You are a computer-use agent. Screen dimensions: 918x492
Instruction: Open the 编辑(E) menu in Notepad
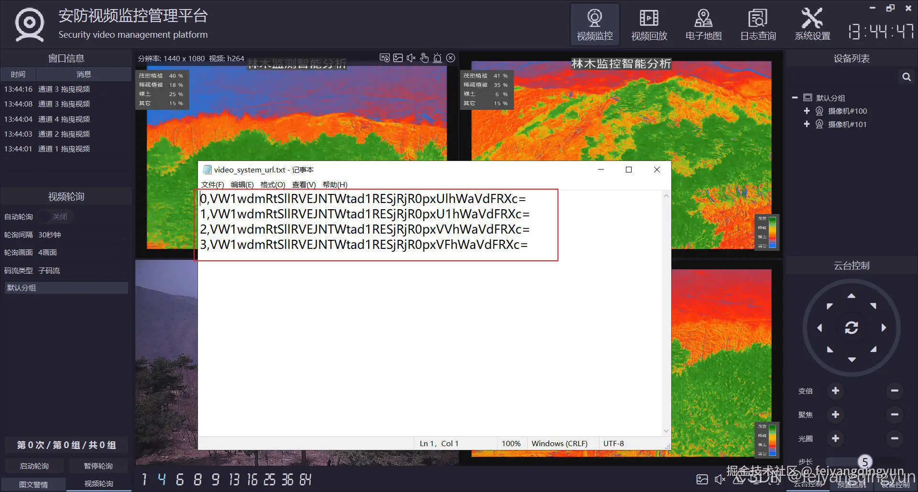tap(242, 185)
